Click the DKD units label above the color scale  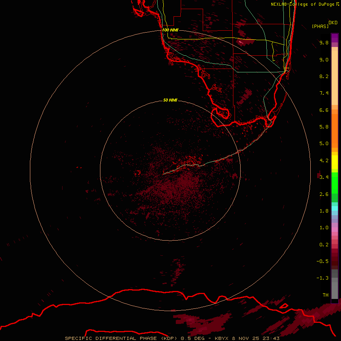[x=333, y=23]
